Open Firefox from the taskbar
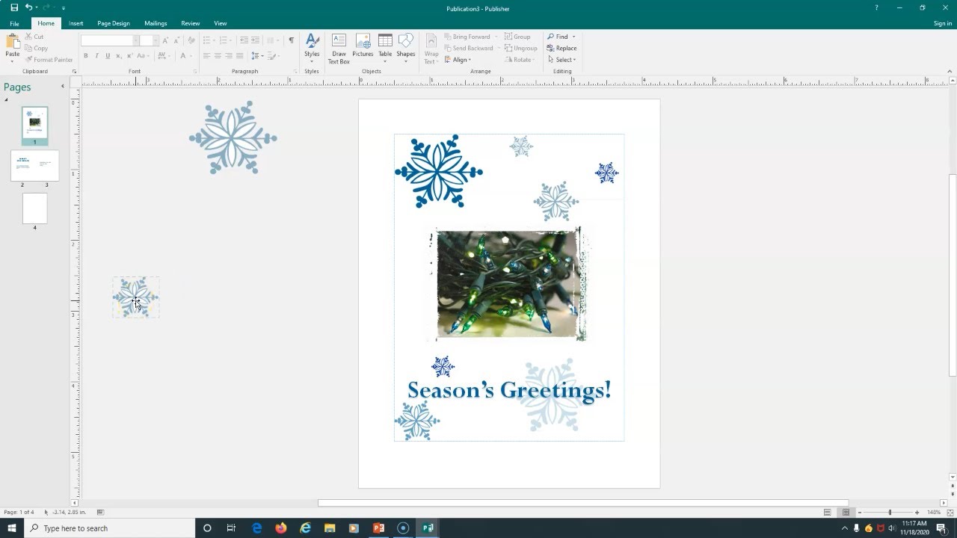 tap(281, 528)
